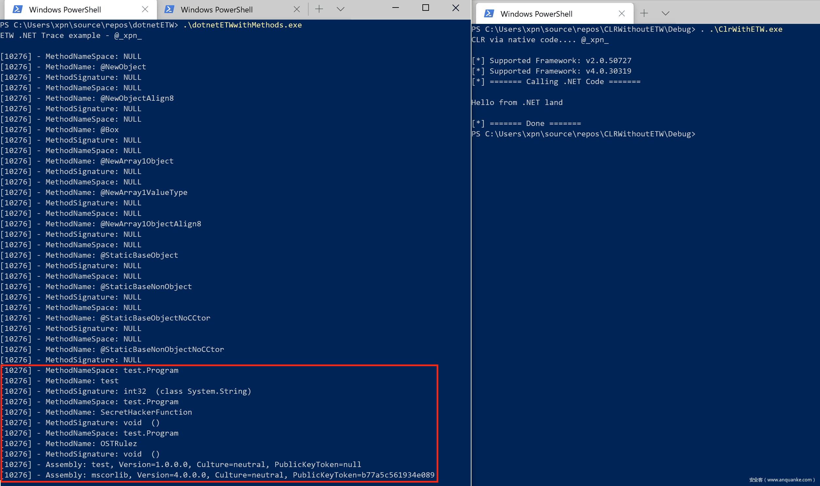
Task: Add new tab in left terminal window
Action: point(319,9)
